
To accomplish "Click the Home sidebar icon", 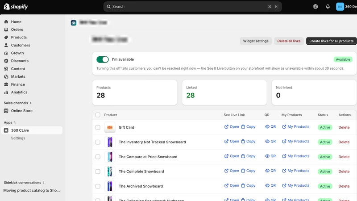I will pyautogui.click(x=6, y=21).
